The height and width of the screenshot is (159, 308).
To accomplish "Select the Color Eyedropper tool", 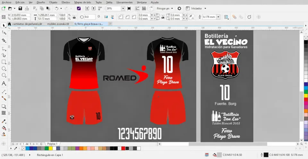I will pyautogui.click(x=4, y=121).
